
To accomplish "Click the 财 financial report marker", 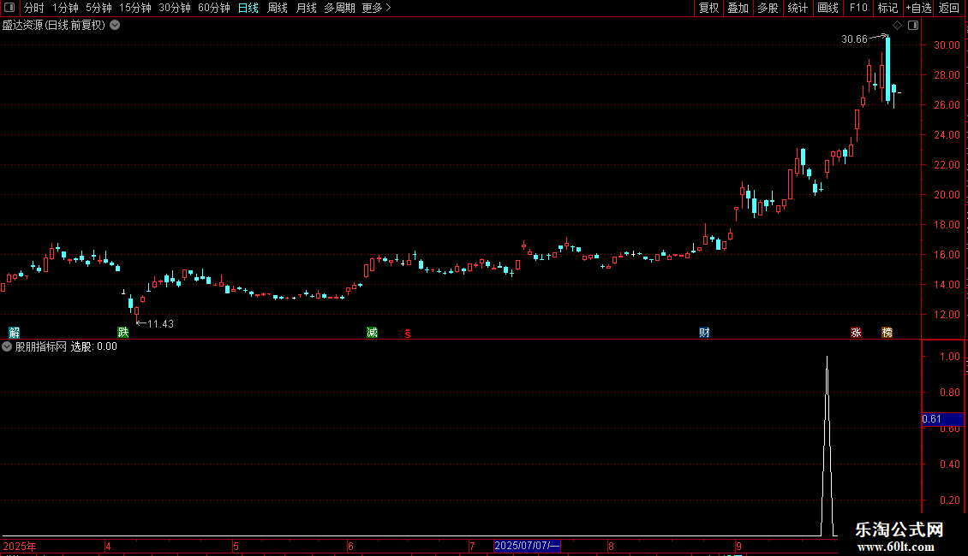I will coord(704,333).
